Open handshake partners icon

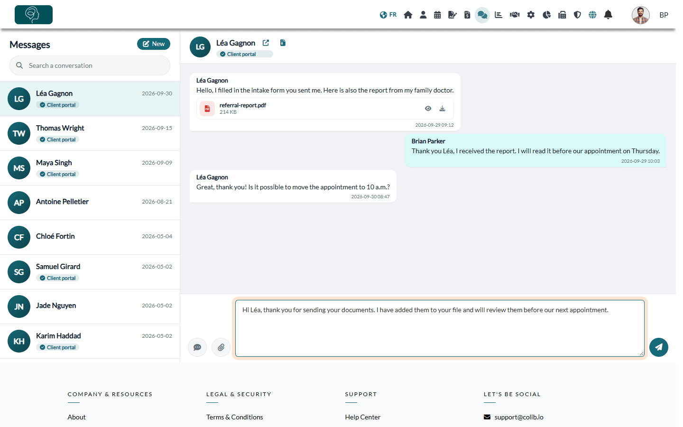coord(515,15)
